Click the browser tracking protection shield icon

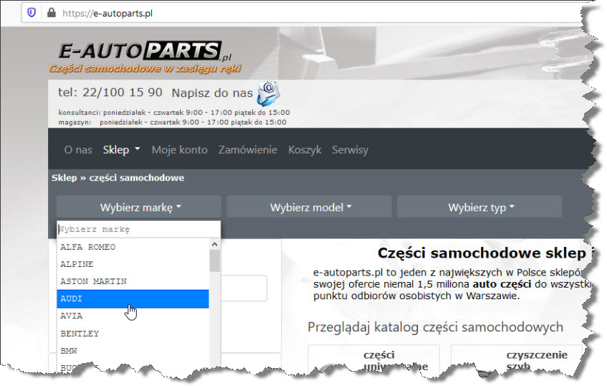tap(32, 13)
